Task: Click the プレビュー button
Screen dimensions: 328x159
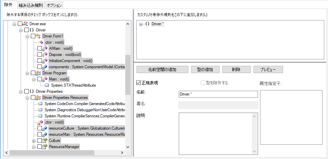Action: (268, 70)
